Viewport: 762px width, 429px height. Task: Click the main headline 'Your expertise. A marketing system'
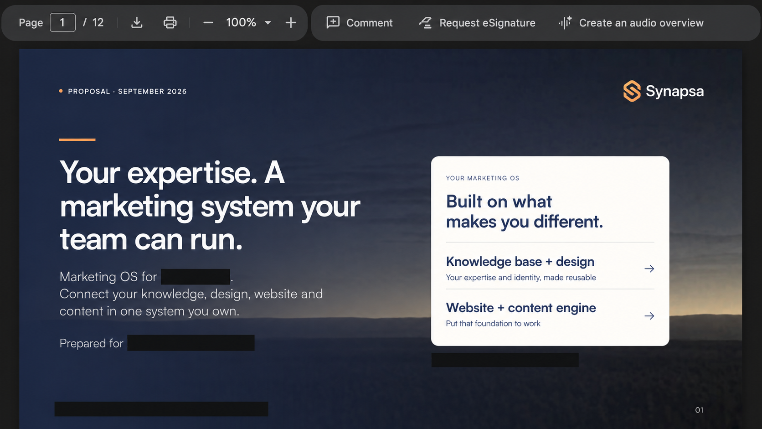(x=210, y=206)
